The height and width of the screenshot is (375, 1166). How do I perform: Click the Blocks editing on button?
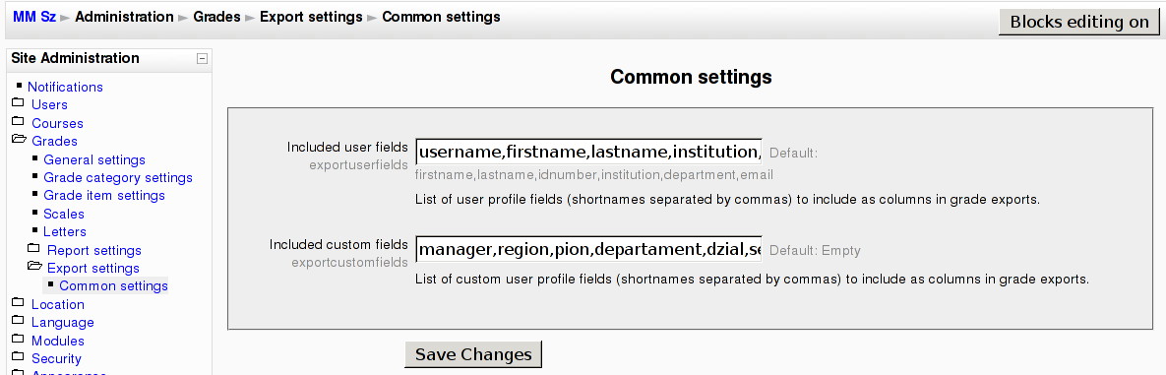(1079, 23)
